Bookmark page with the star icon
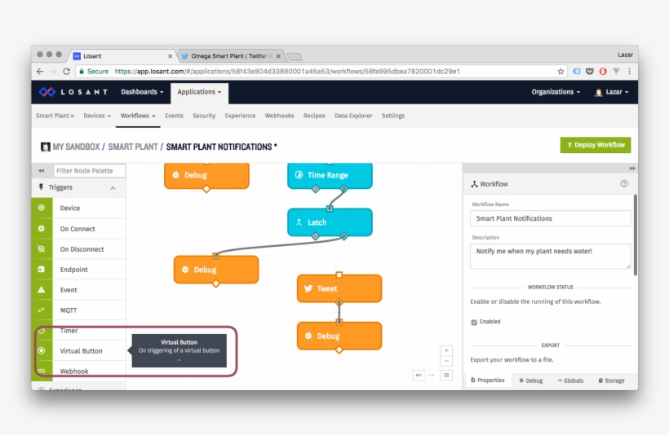The image size is (669, 435). coord(560,72)
